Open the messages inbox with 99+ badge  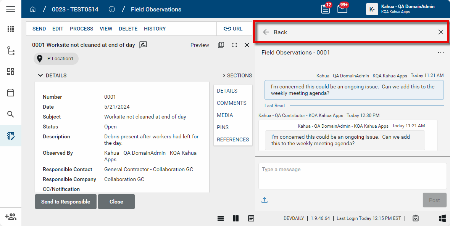(342, 9)
